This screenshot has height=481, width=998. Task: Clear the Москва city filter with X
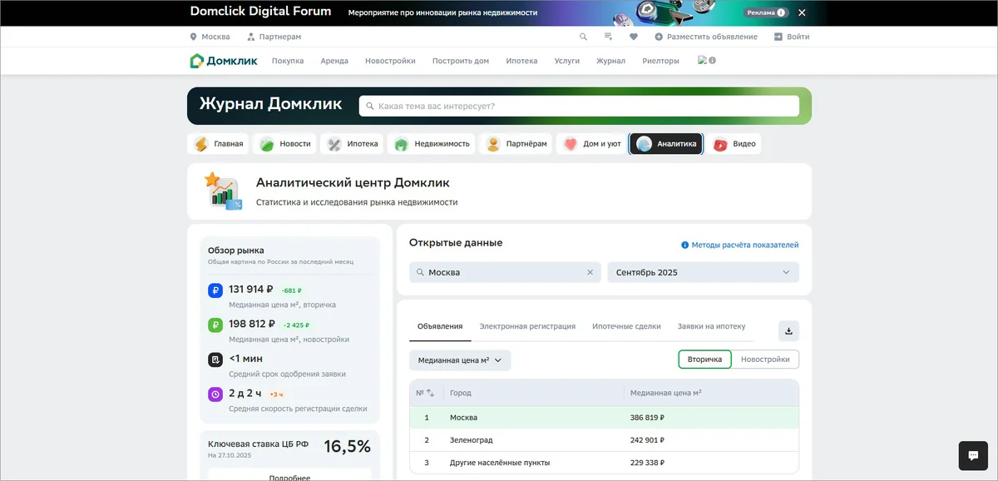(x=590, y=272)
